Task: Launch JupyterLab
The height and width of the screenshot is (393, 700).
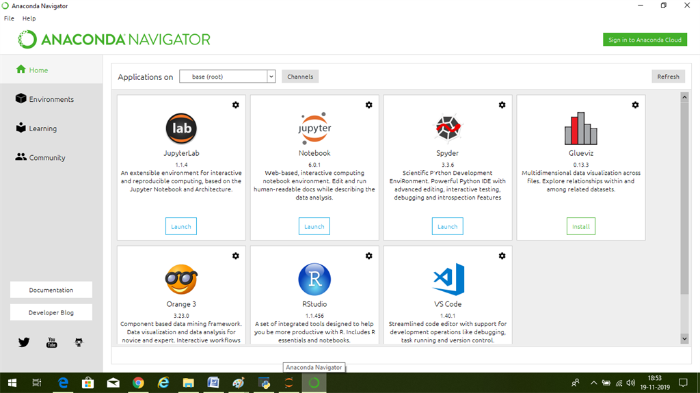Action: tap(180, 226)
